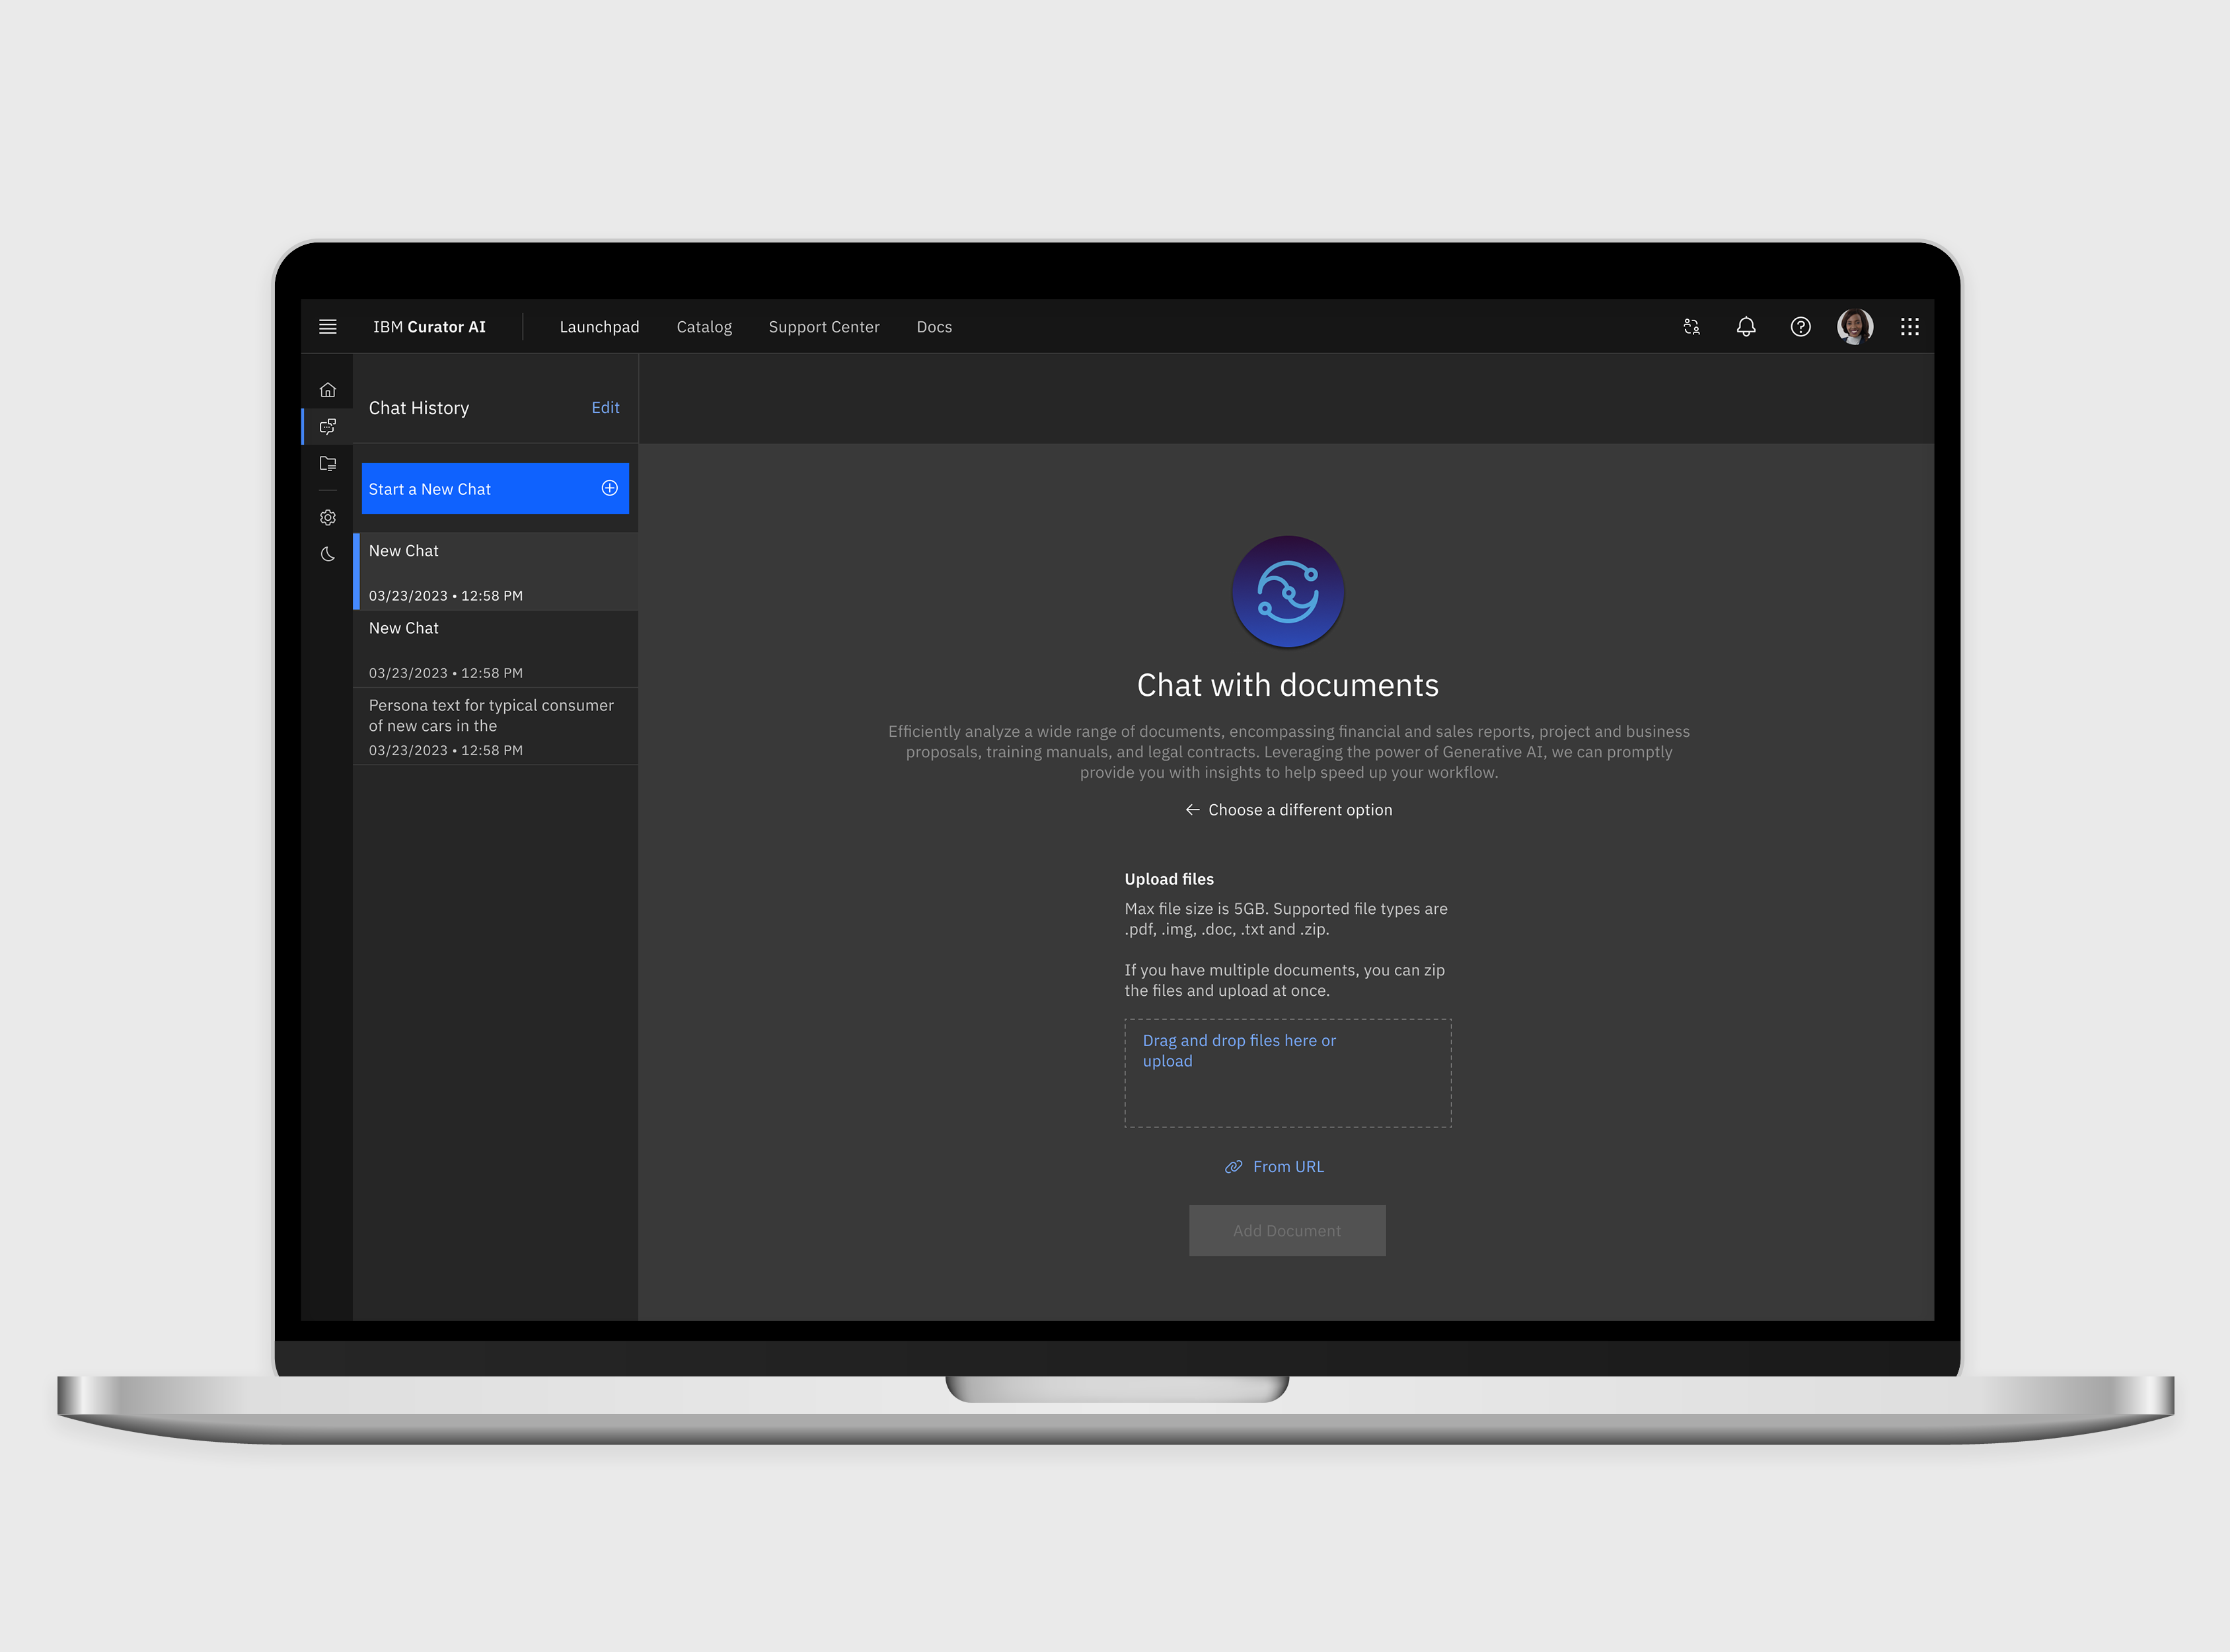Select the Chat icon in the sidebar
Image resolution: width=2230 pixels, height=1652 pixels.
pyautogui.click(x=327, y=427)
